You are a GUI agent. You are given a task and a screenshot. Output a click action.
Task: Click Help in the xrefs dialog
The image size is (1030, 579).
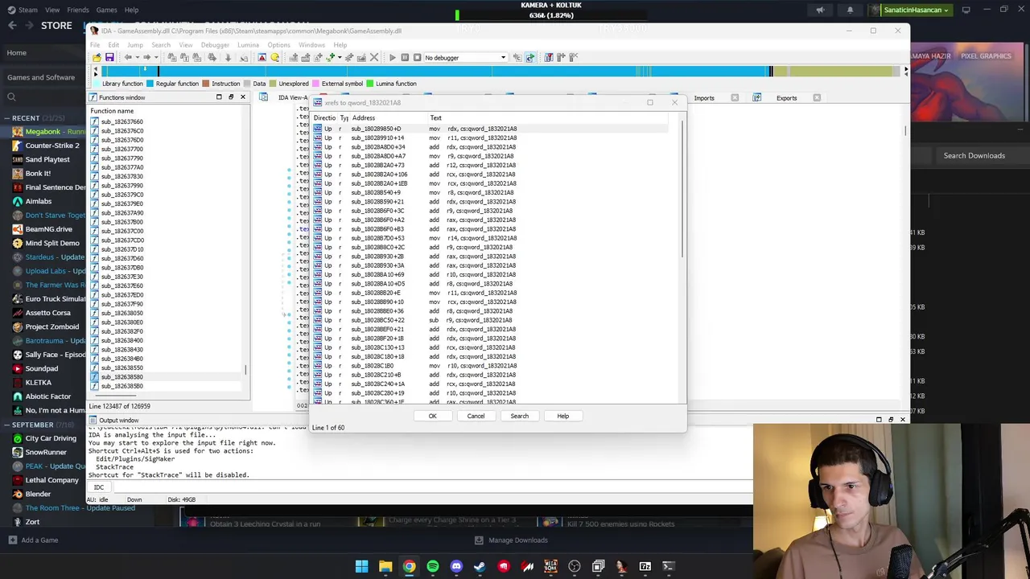(x=562, y=416)
